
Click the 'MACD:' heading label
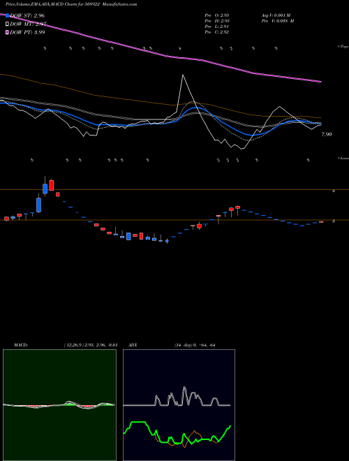[x=20, y=345]
